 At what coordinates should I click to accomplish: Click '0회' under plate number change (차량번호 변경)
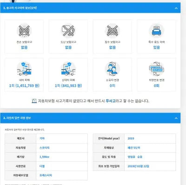click(157, 86)
